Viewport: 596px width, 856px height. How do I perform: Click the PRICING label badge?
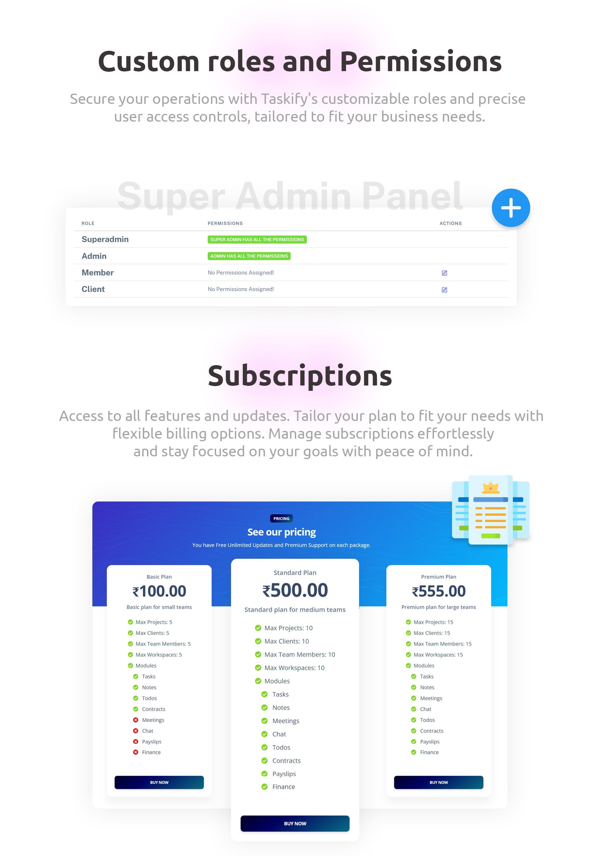(281, 518)
